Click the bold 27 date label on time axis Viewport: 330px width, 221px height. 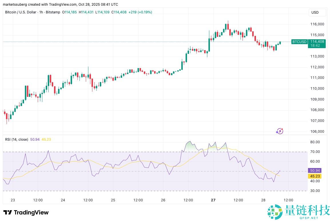point(213,200)
